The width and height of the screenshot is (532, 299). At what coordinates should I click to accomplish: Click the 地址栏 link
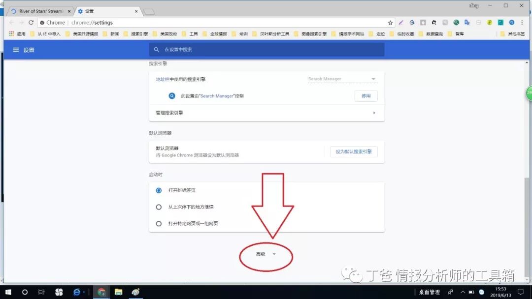click(163, 79)
